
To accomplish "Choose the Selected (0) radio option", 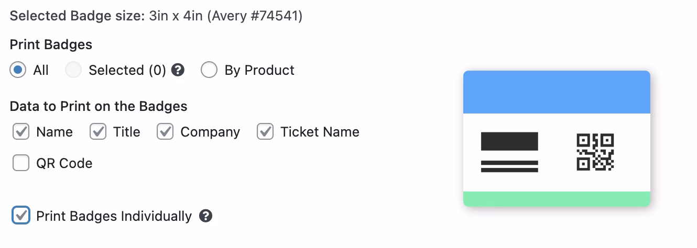I will click(73, 70).
